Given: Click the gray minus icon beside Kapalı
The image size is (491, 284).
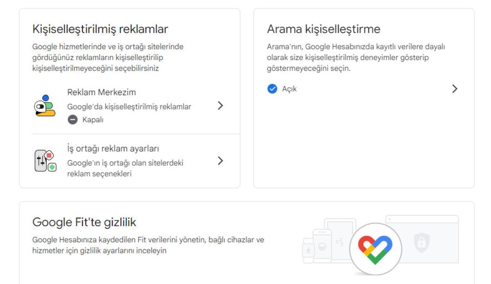Looking at the screenshot, I should pyautogui.click(x=72, y=120).
